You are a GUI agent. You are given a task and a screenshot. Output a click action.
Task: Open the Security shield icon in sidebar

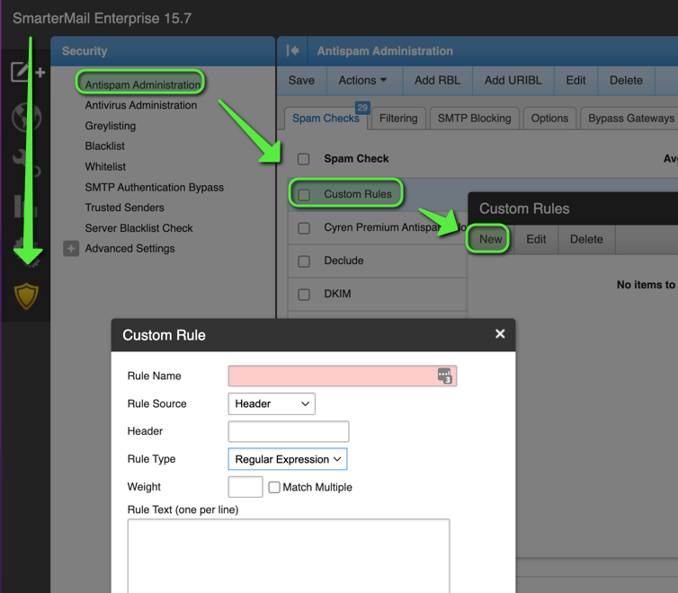click(26, 296)
